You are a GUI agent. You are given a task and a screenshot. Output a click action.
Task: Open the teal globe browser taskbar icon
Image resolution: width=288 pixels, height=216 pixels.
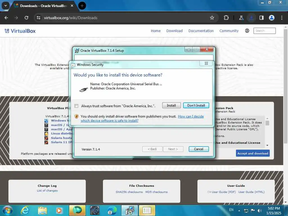point(77,210)
